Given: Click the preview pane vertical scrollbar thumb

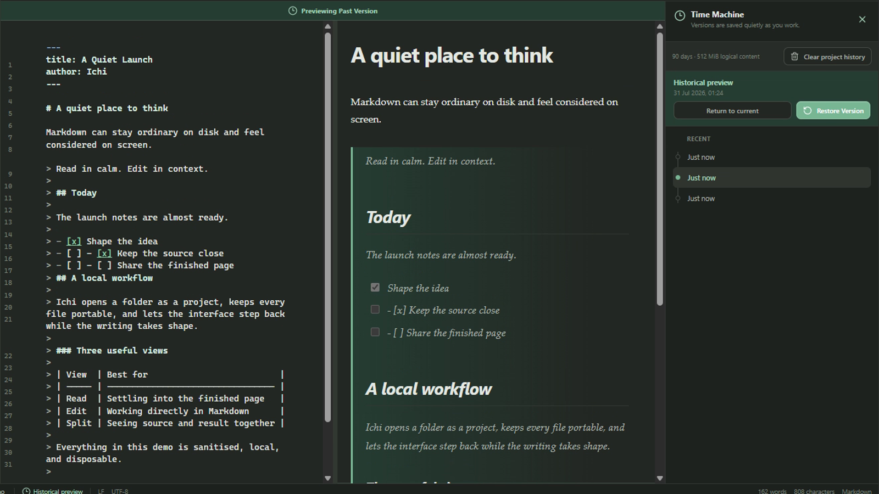Looking at the screenshot, I should point(660,169).
